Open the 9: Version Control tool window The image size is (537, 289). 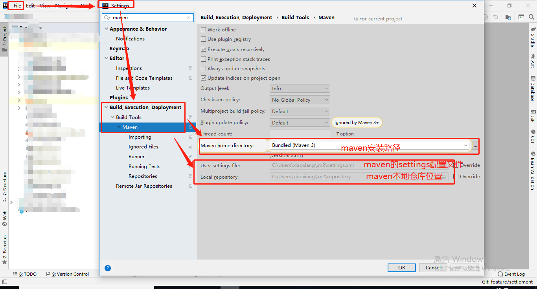click(68, 274)
